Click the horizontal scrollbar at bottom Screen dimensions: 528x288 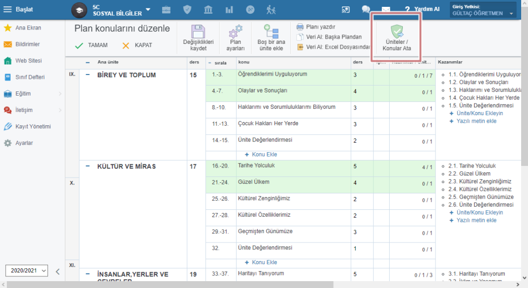(170, 285)
